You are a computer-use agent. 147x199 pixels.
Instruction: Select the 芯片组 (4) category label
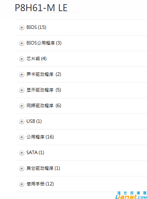click(36, 59)
